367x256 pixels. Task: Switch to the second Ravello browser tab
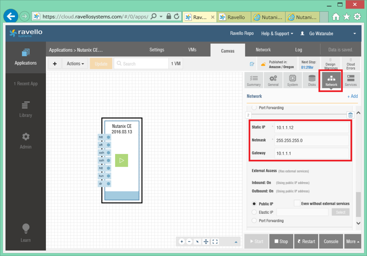tap(234, 17)
